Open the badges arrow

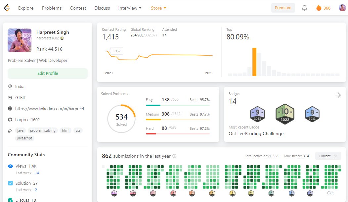(337, 95)
